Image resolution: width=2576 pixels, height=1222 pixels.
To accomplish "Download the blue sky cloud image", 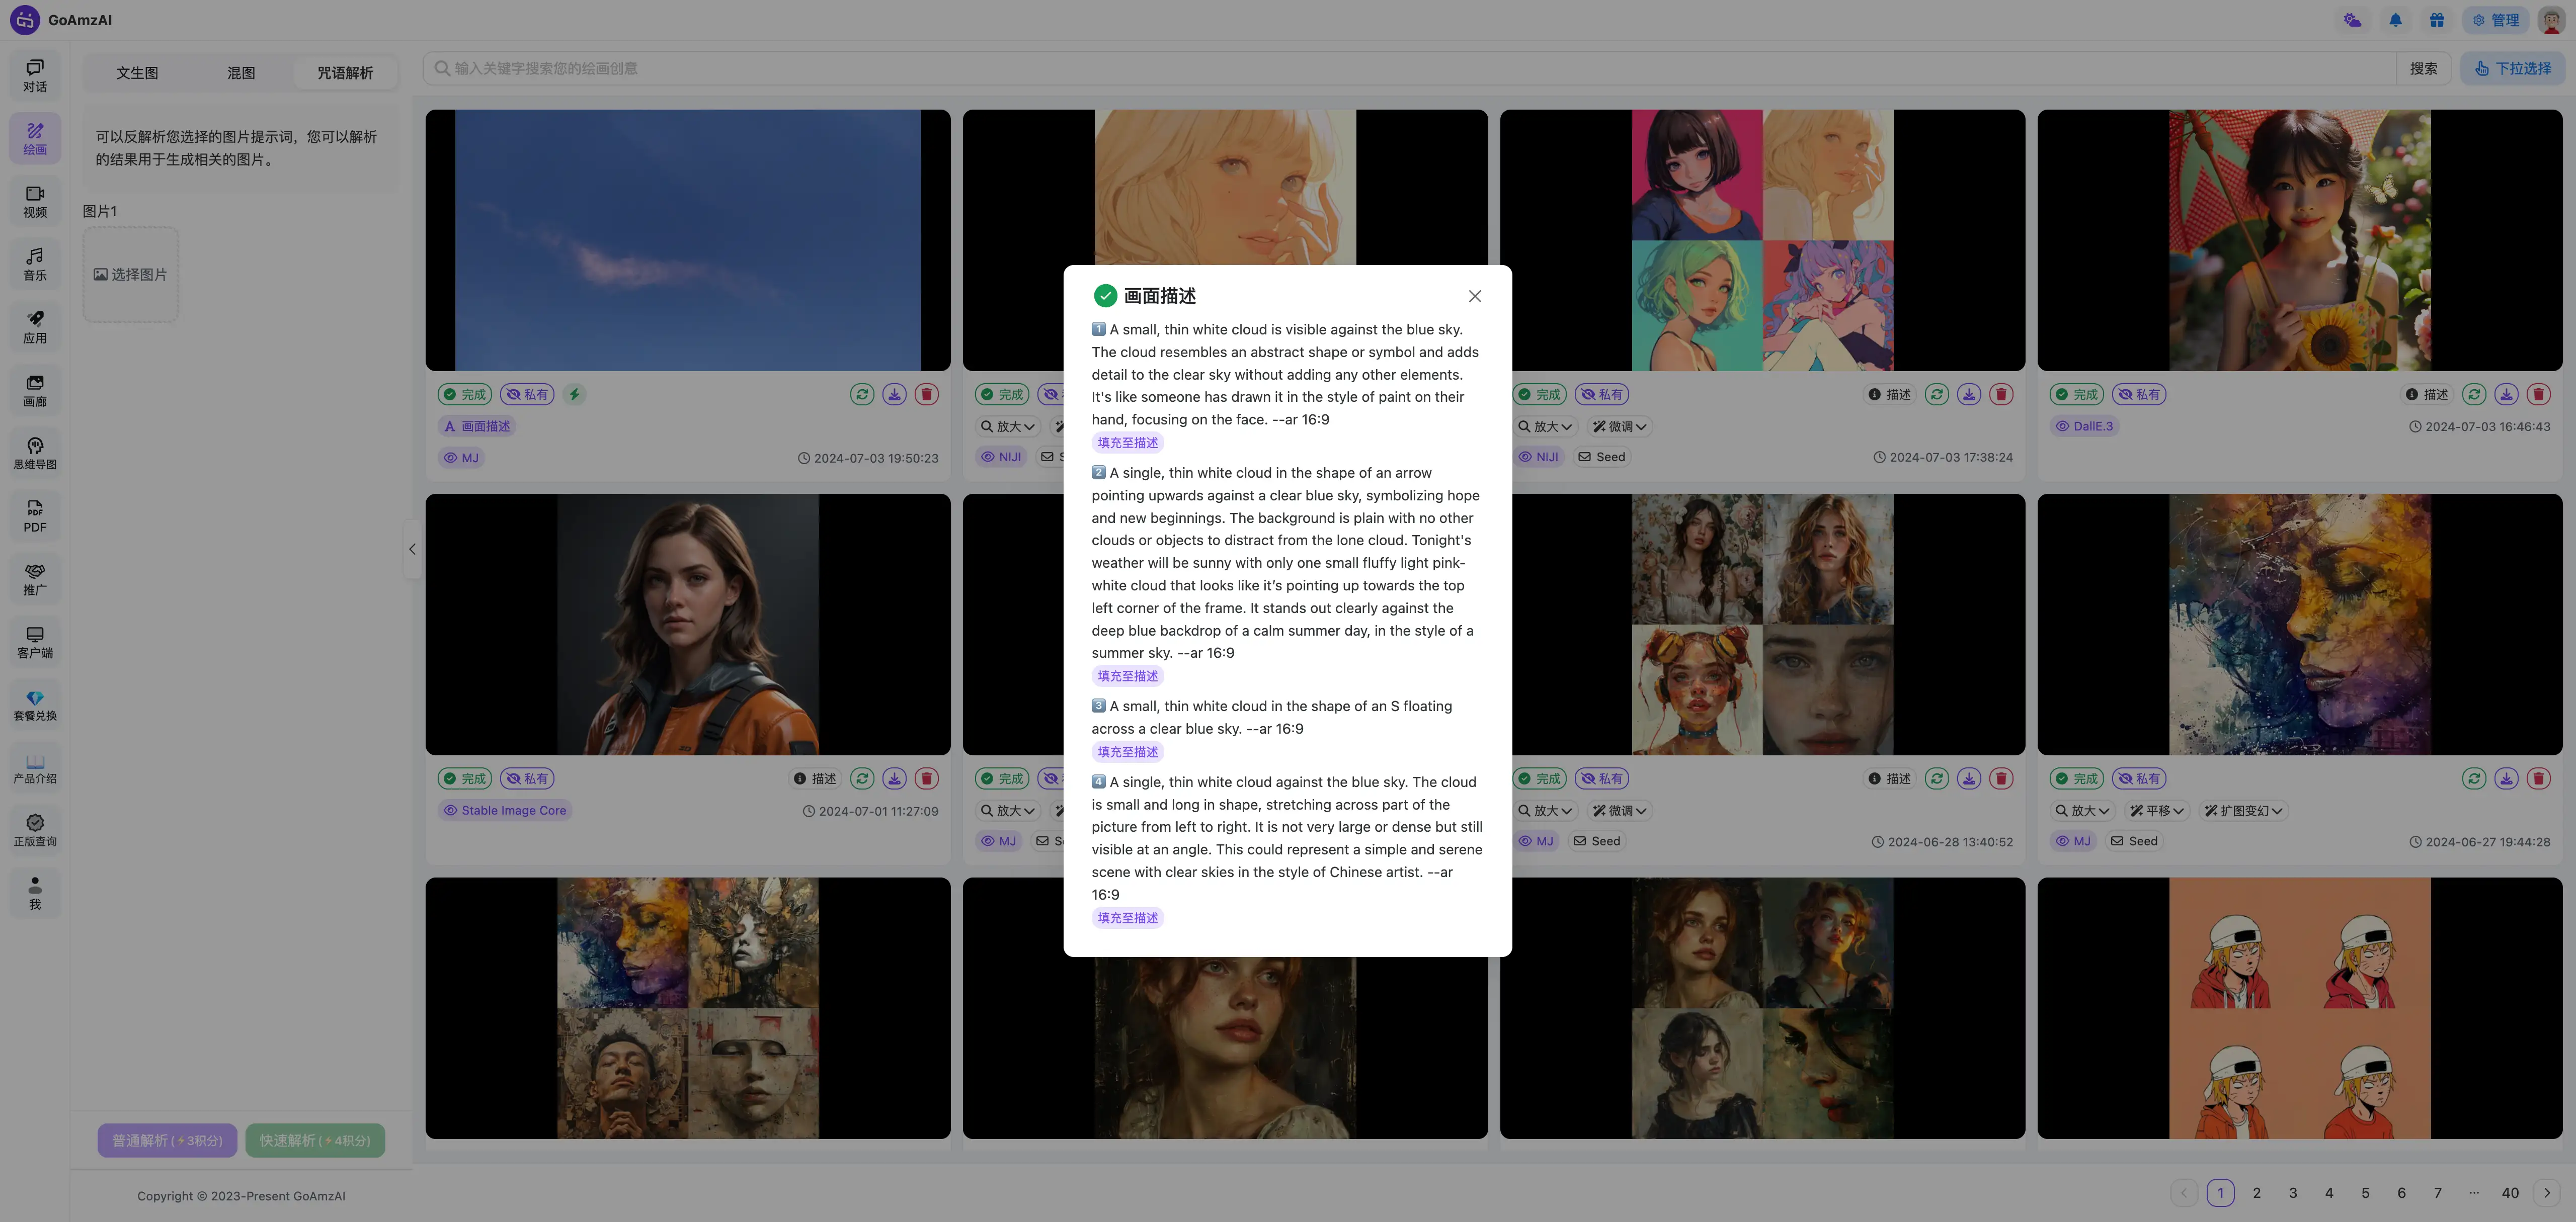I will click(x=894, y=395).
